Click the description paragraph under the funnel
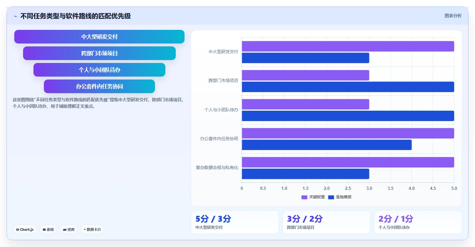475x247 pixels. click(98, 103)
